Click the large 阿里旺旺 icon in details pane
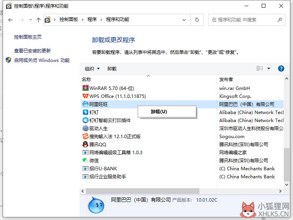Image resolution: width=293 pixels, height=220 pixels. click(x=96, y=205)
